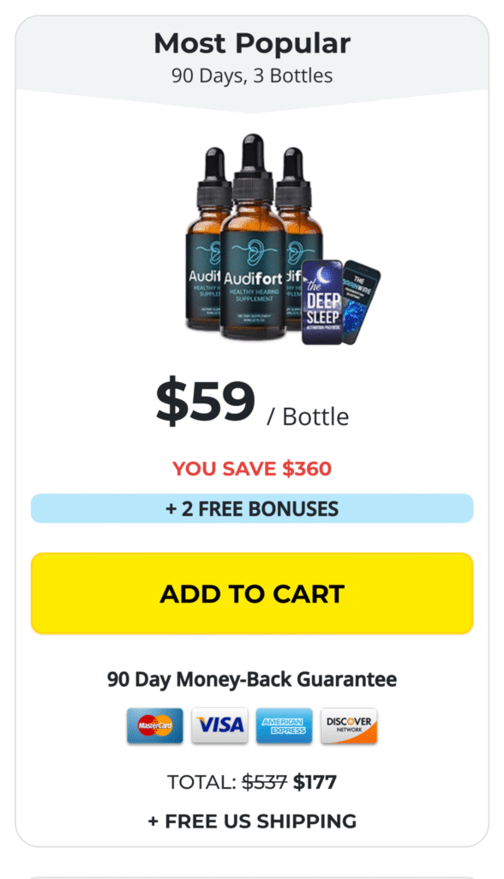Click the center Audifort bottle
The height and width of the screenshot is (879, 504).
tap(253, 239)
